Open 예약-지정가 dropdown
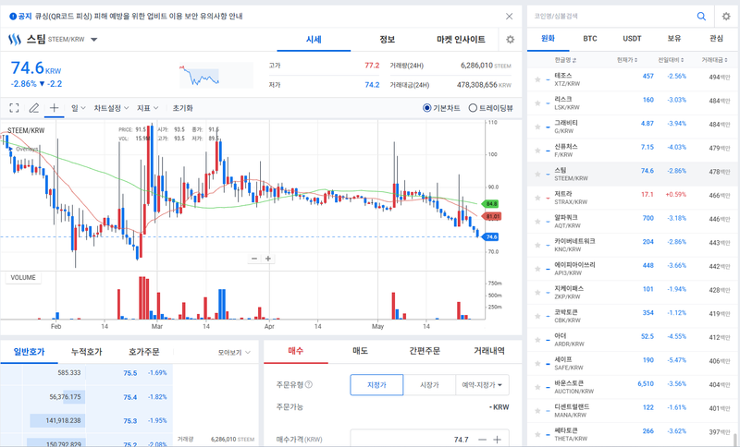This screenshot has width=740, height=447. (x=482, y=385)
